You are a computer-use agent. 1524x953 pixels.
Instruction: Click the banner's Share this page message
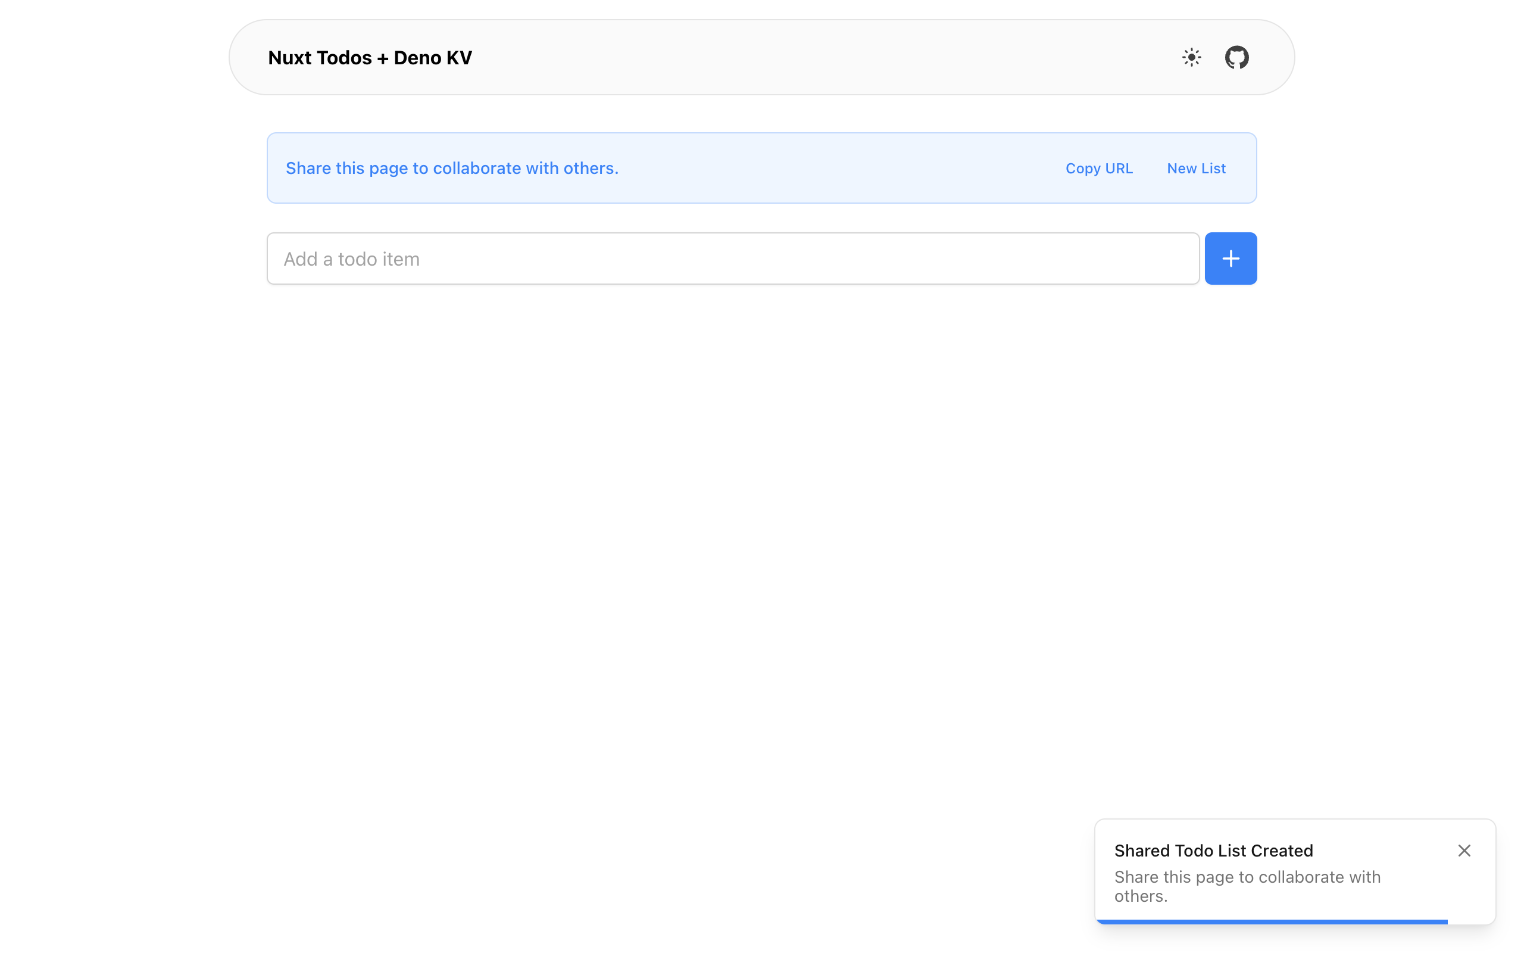point(451,169)
